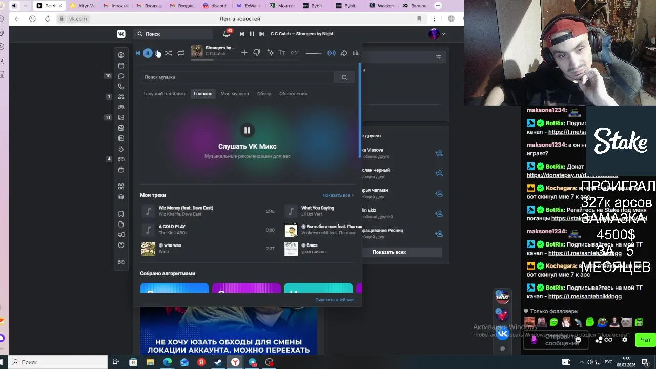656x369 pixels.
Task: Focus the Поиск музыки search field
Action: click(x=237, y=77)
